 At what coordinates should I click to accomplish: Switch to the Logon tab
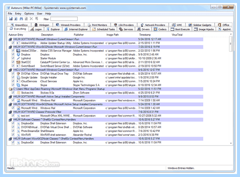[36, 29]
